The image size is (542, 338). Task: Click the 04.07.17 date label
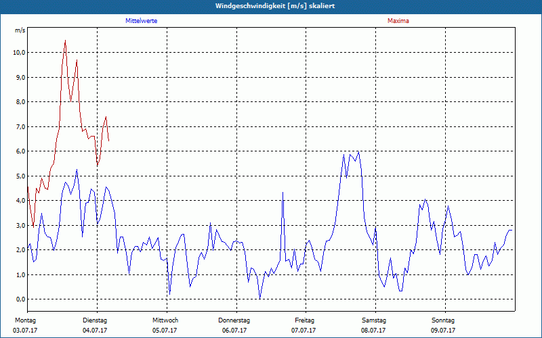(x=95, y=331)
